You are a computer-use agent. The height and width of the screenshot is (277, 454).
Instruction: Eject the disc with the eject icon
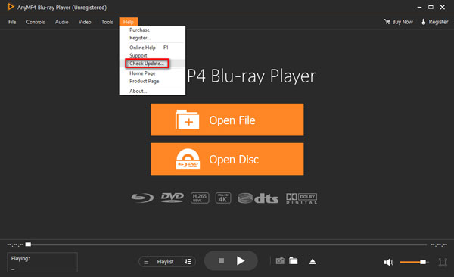point(313,261)
